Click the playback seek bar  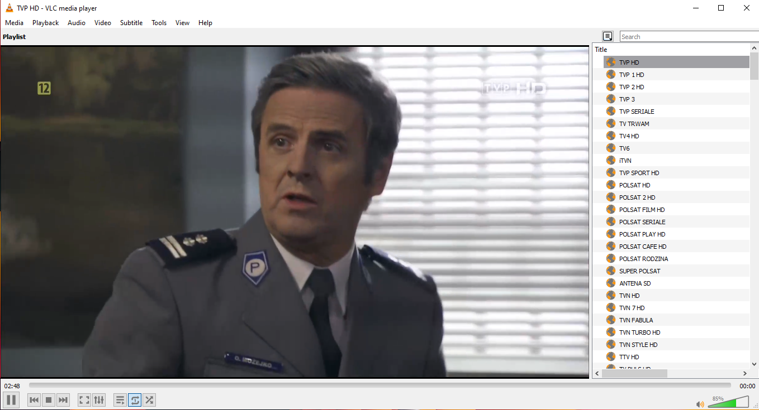[380, 385]
